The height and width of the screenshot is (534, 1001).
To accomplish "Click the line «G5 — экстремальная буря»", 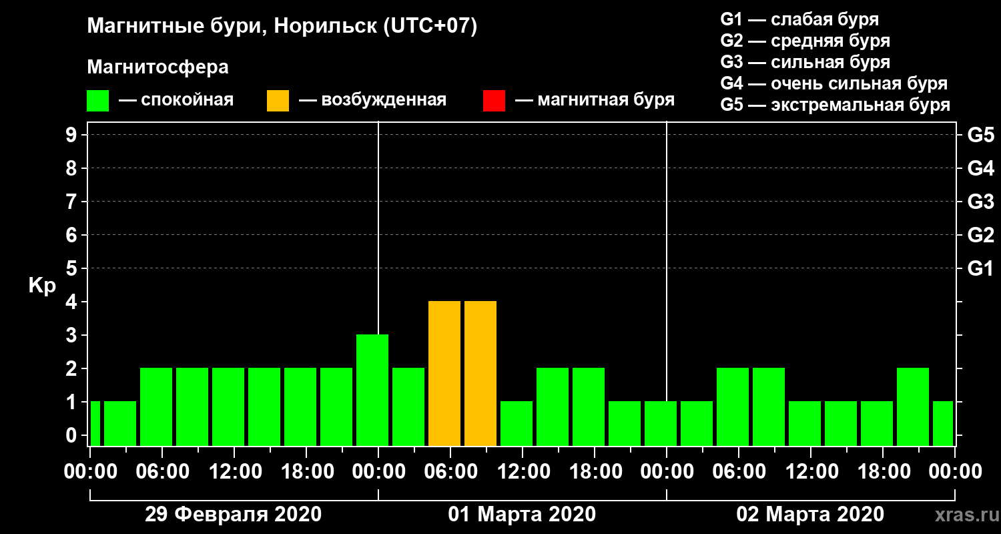I will [835, 105].
